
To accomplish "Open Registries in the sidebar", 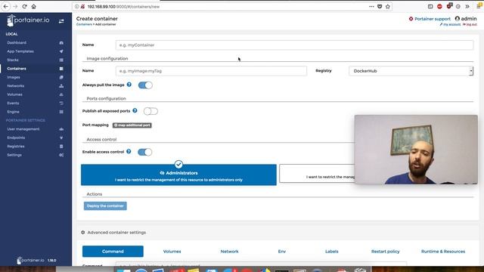I will (x=15, y=146).
